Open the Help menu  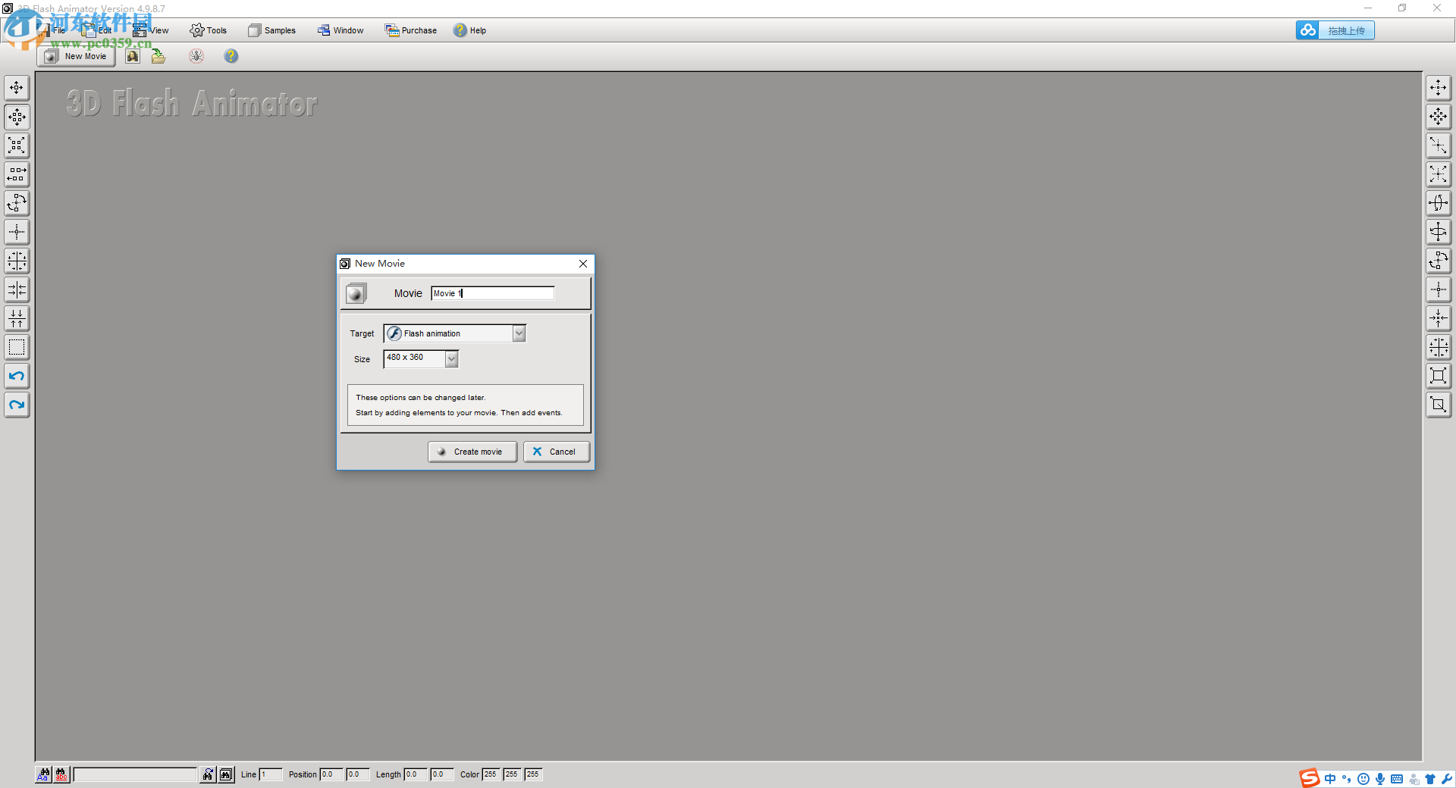point(470,30)
